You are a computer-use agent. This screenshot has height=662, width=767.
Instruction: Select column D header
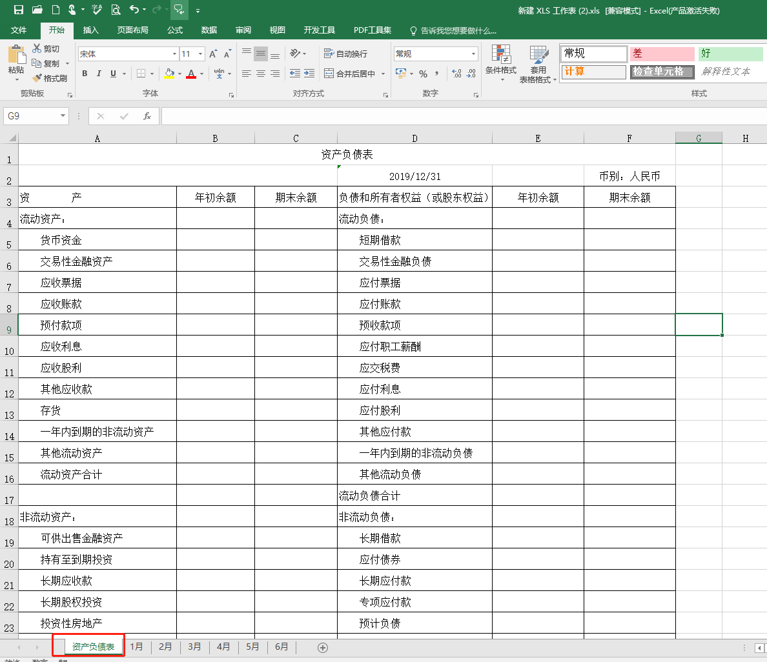(414, 138)
